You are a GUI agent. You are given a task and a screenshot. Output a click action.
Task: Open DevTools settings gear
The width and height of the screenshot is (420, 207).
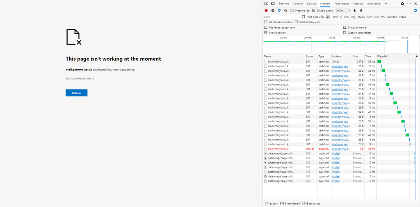(x=402, y=4)
